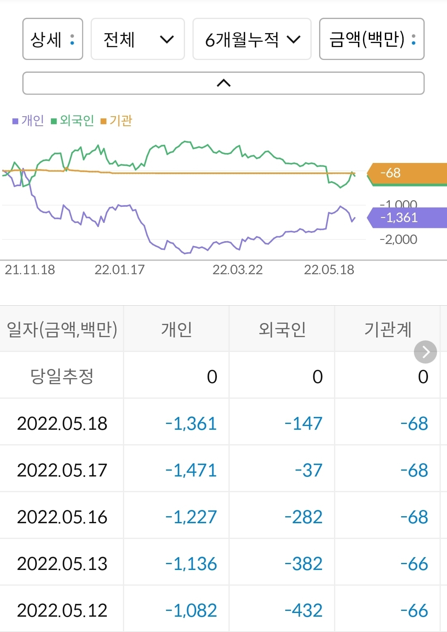Click the 개인 column header in the table

point(176,329)
